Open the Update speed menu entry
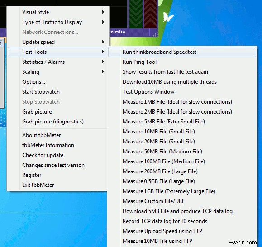262x247 pixels. (58, 42)
